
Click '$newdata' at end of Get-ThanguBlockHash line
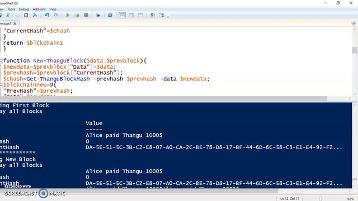tap(193, 79)
